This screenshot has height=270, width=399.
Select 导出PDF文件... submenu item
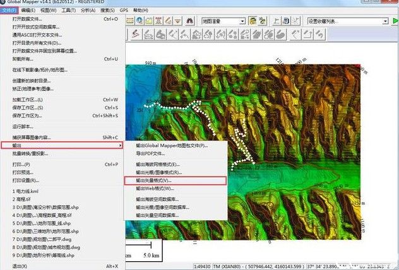point(176,153)
